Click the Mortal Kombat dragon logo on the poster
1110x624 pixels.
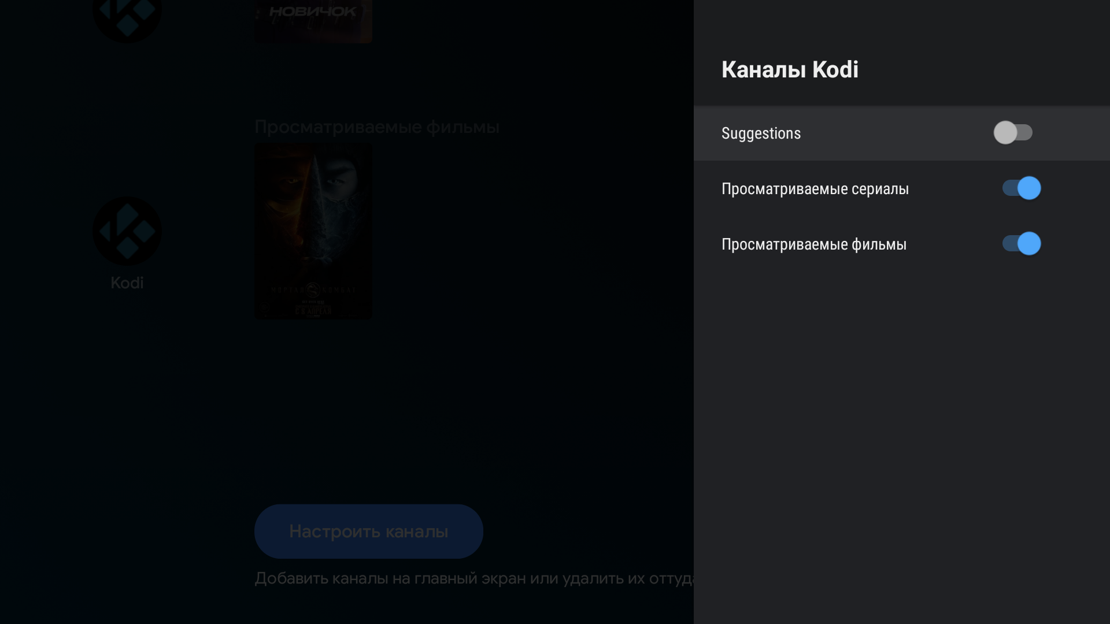click(313, 290)
